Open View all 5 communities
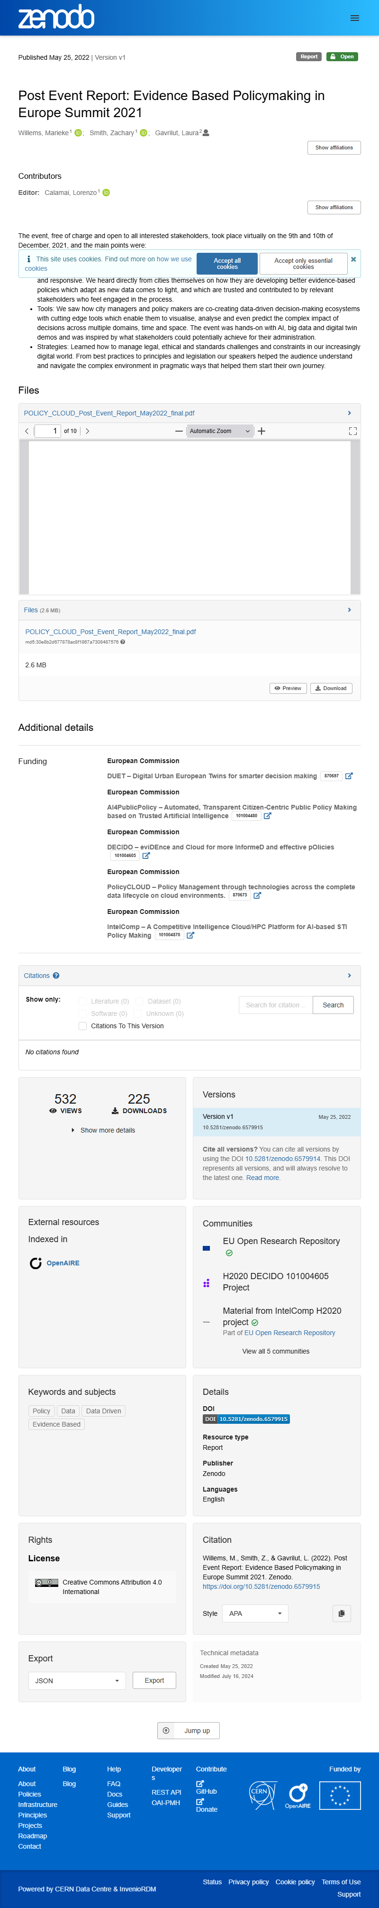Image resolution: width=379 pixels, height=1908 pixels. 276,1352
